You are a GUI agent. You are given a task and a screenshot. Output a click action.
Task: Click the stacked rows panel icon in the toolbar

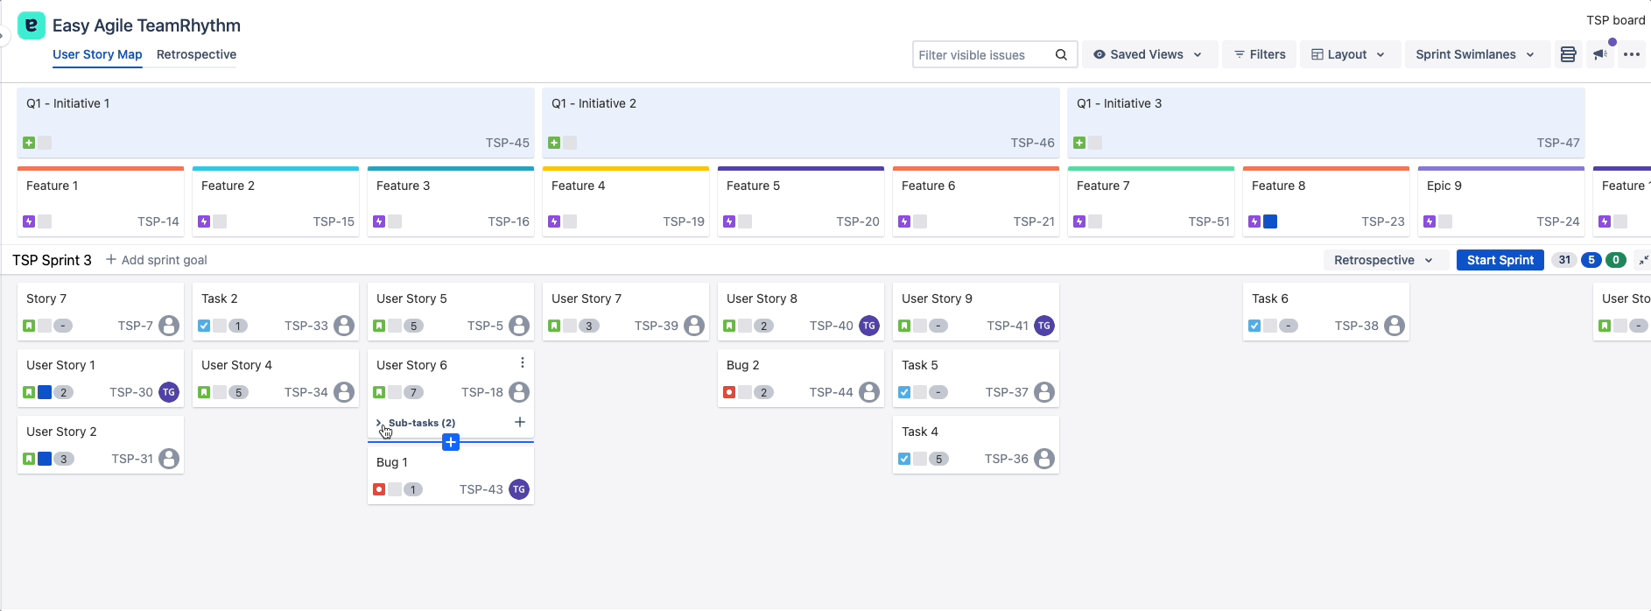1568,54
